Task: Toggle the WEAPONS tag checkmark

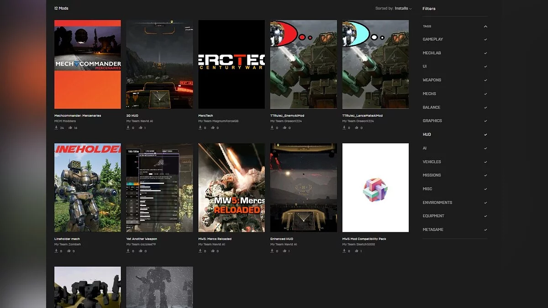Action: [x=485, y=80]
